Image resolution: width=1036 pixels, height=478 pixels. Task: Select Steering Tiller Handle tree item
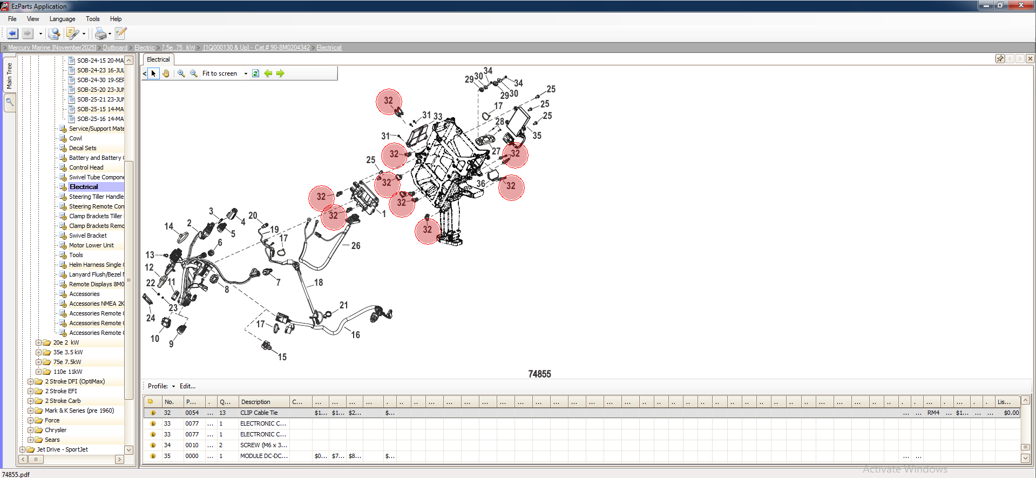96,197
